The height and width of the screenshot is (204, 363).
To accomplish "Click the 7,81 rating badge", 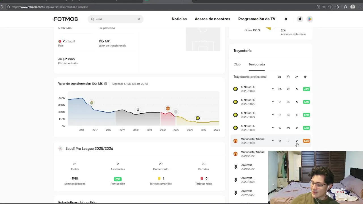I will click(x=306, y=89).
